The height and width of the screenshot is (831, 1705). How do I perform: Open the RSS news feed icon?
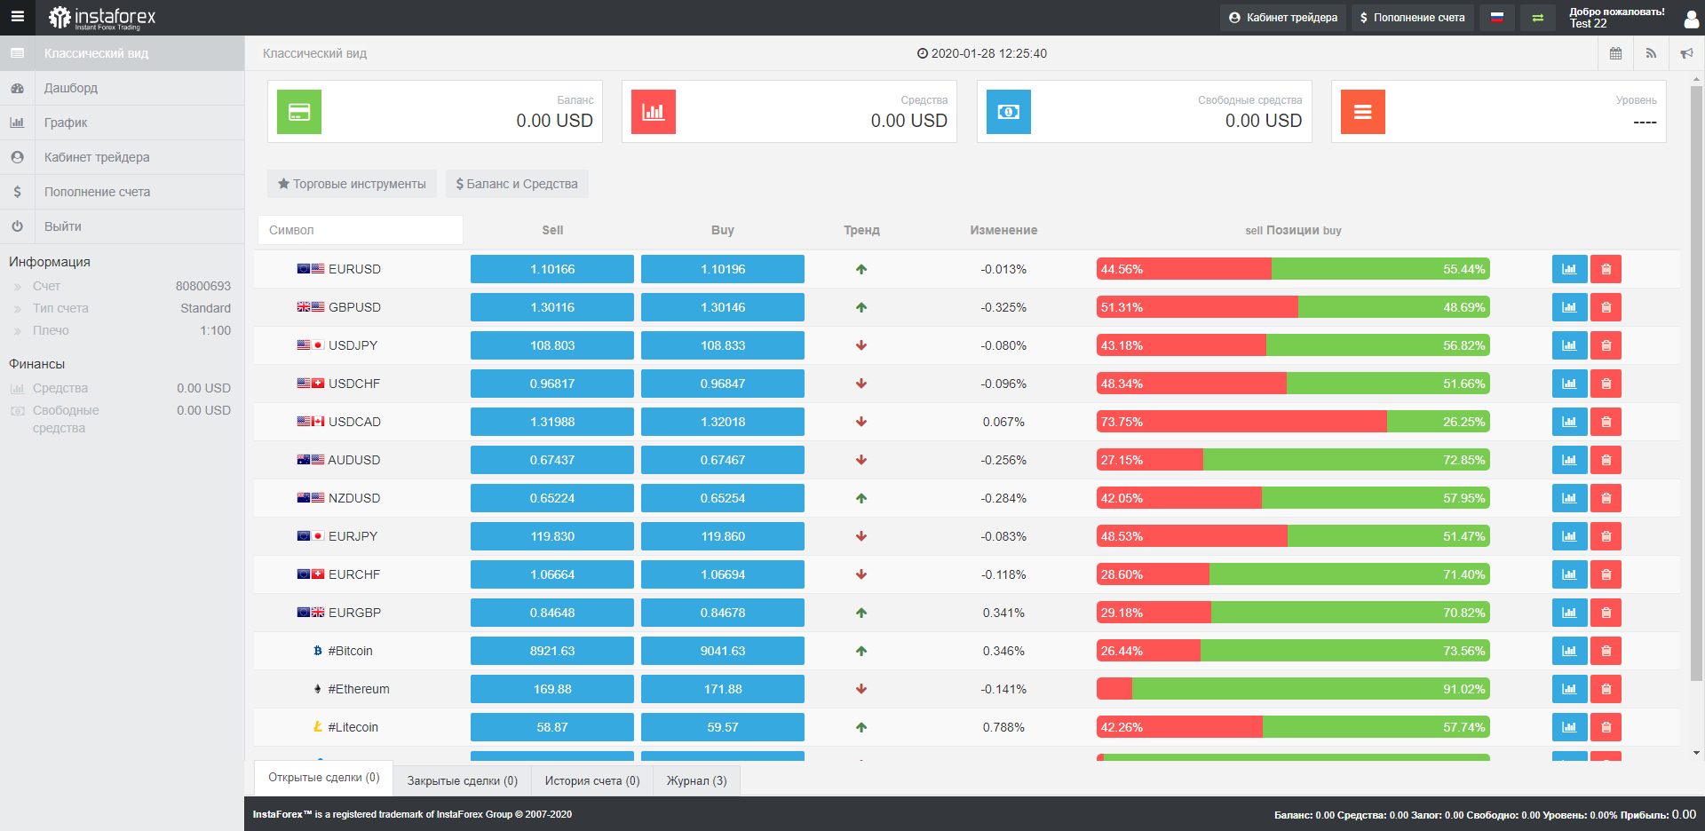pyautogui.click(x=1651, y=53)
